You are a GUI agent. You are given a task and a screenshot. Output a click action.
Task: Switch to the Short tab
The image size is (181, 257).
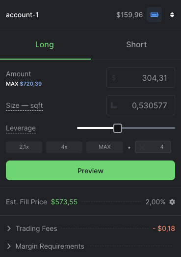pos(136,45)
